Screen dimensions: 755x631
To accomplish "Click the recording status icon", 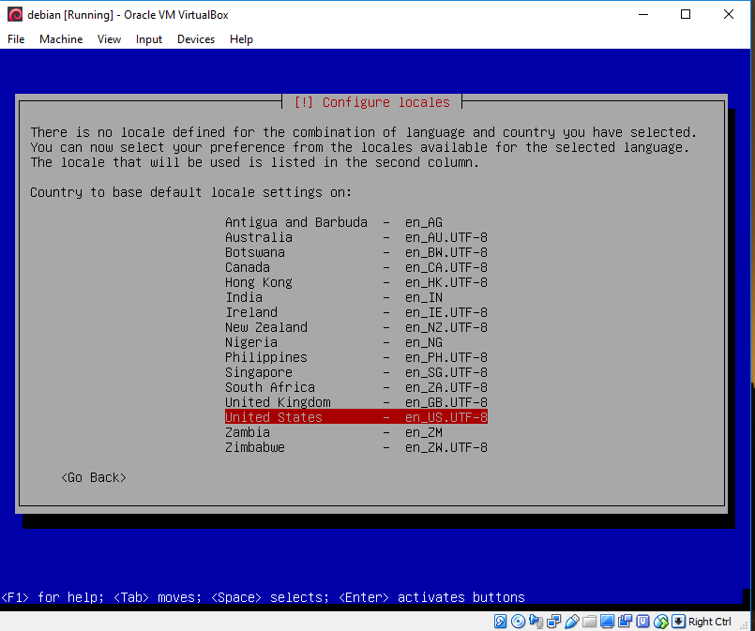I will [625, 622].
